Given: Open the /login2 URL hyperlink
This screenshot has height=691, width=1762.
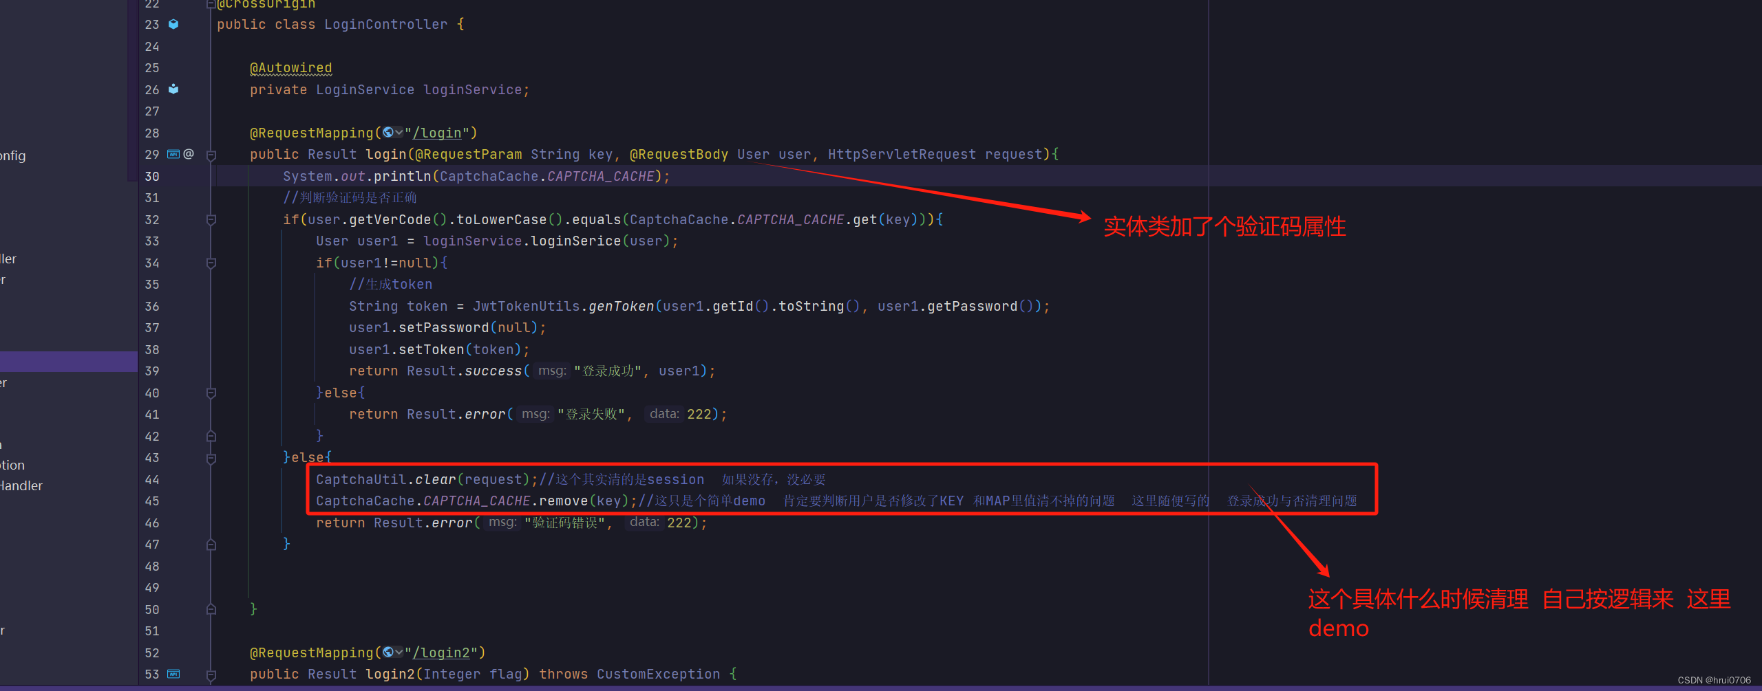Looking at the screenshot, I should point(444,652).
